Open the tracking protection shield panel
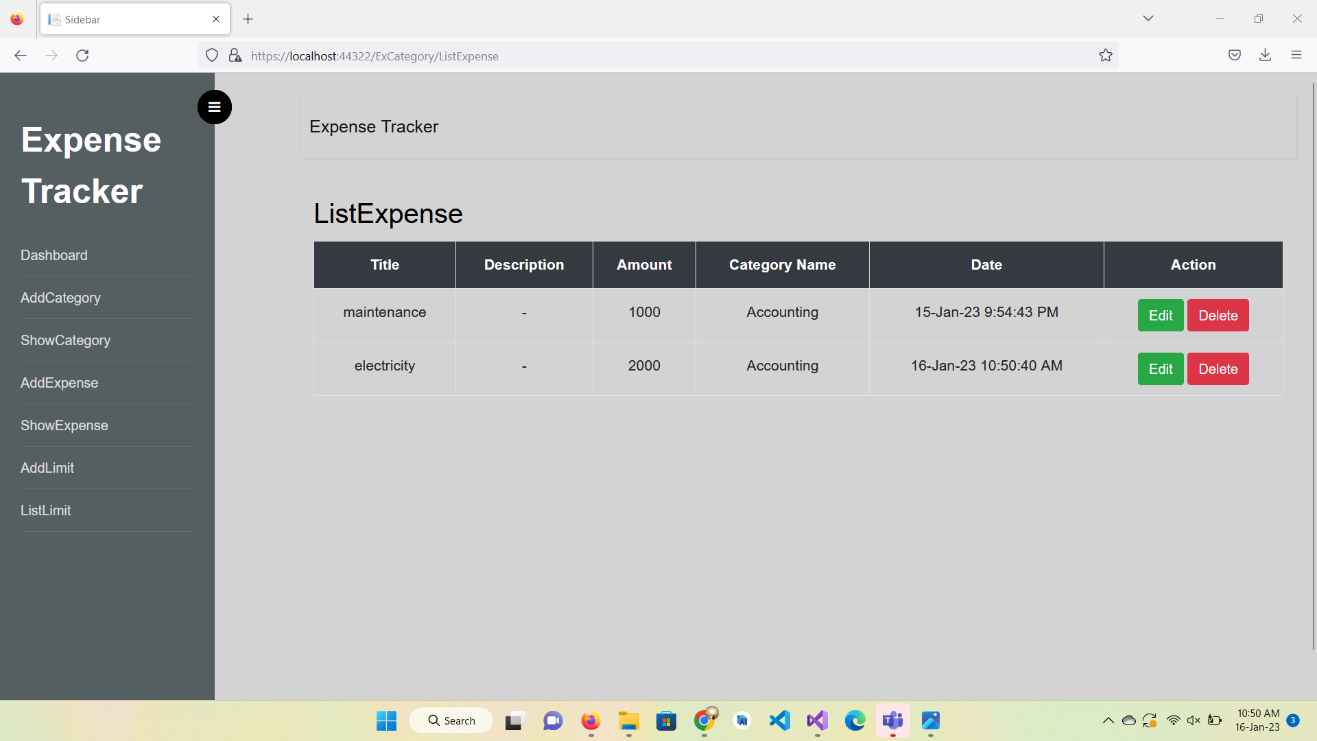This screenshot has height=741, width=1317. 211,55
